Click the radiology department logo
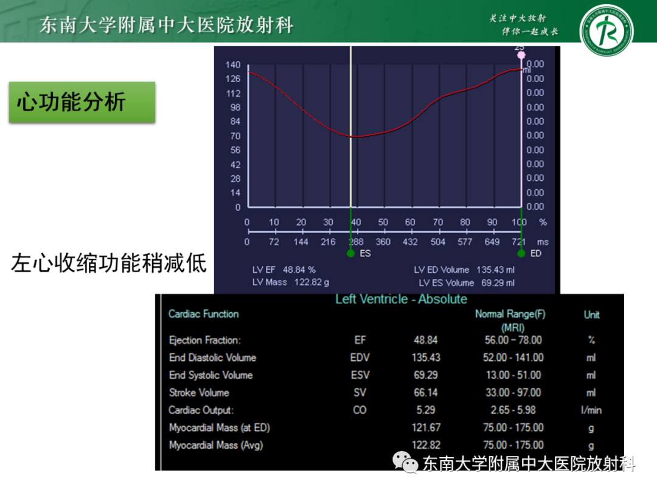 (607, 30)
